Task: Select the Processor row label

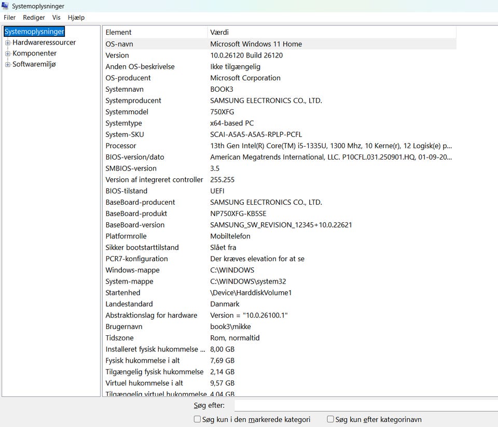Action: [x=121, y=146]
